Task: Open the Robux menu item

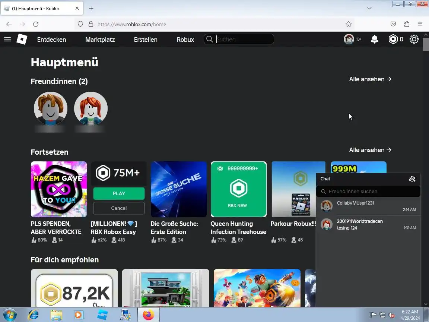Action: coord(185,40)
